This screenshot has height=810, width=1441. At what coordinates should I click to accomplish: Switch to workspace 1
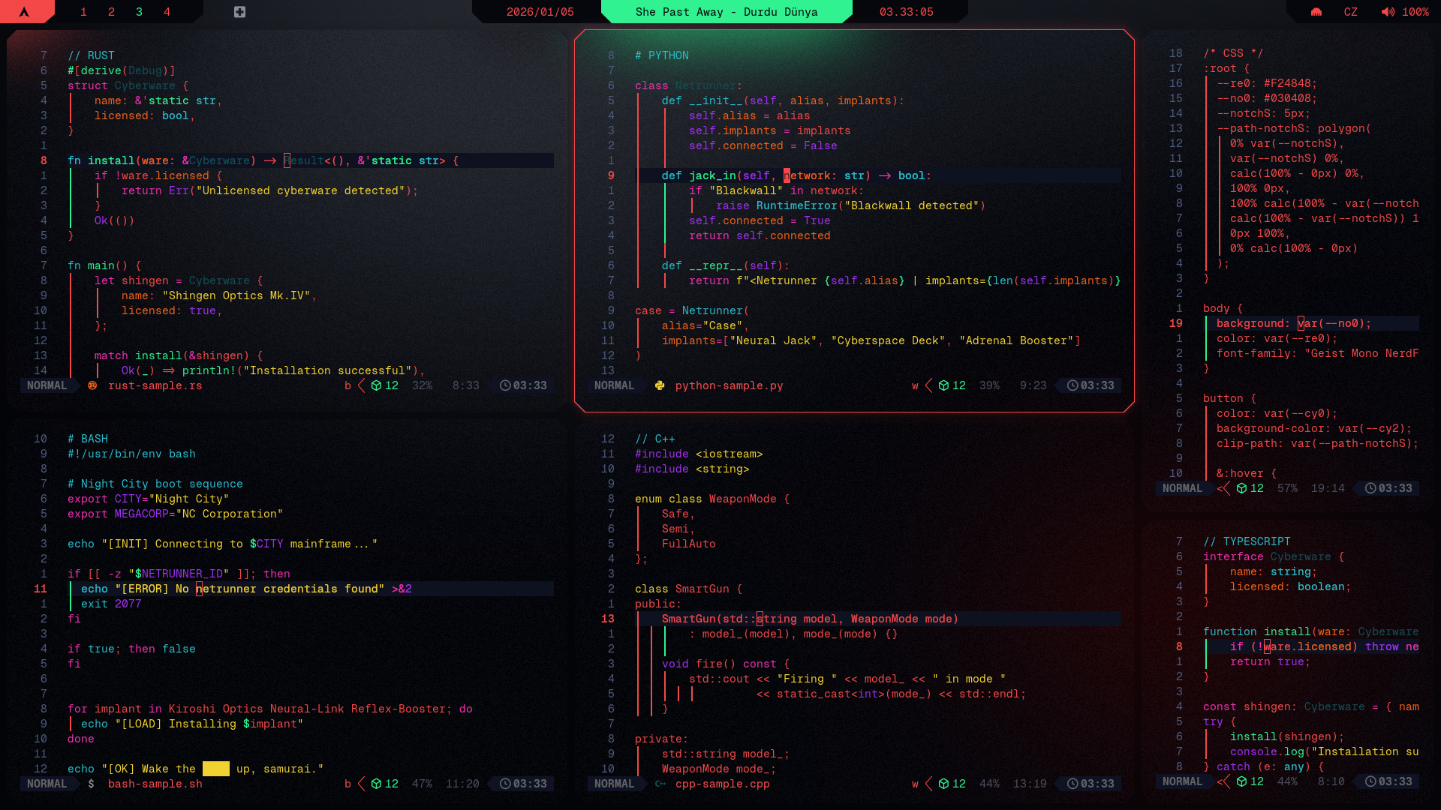pyautogui.click(x=83, y=12)
